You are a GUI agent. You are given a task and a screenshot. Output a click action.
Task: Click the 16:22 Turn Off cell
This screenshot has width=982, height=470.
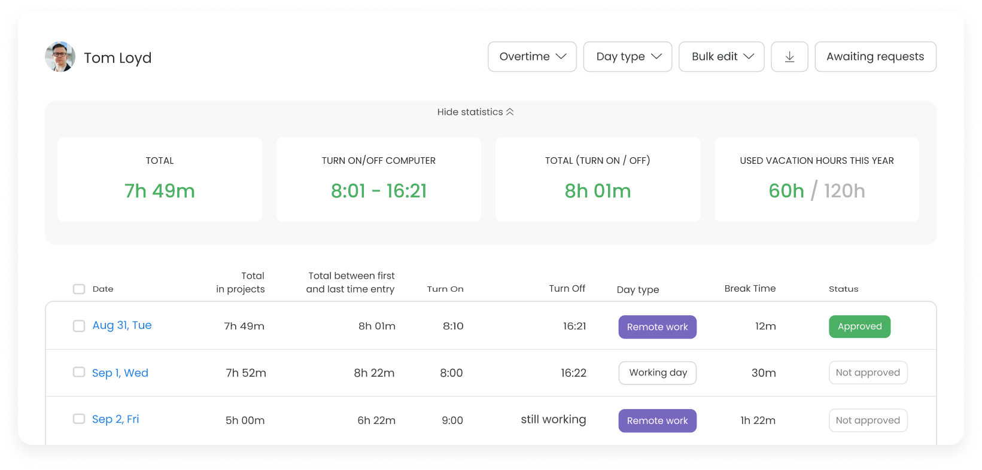[573, 373]
